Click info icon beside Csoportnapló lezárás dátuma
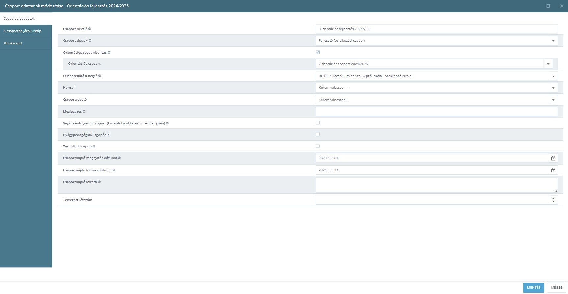The width and height of the screenshot is (568, 294). [x=114, y=170]
